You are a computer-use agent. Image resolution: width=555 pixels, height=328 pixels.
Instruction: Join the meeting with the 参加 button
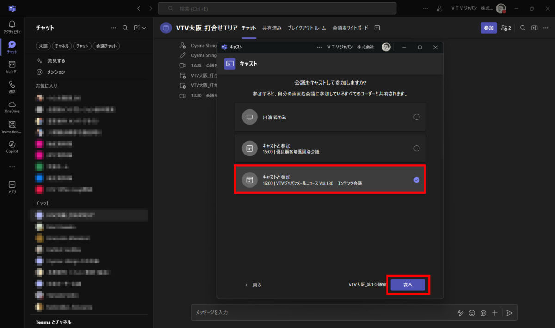[489, 28]
